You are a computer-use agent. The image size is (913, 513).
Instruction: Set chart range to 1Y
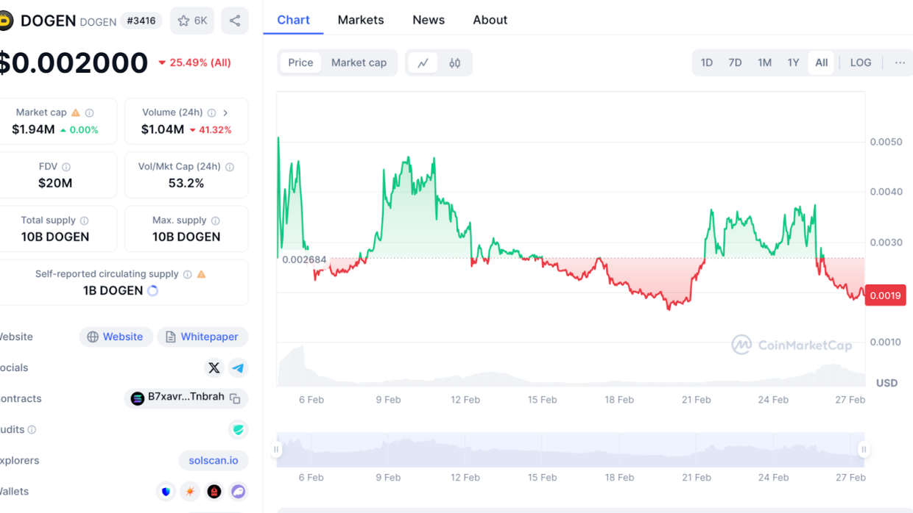793,62
